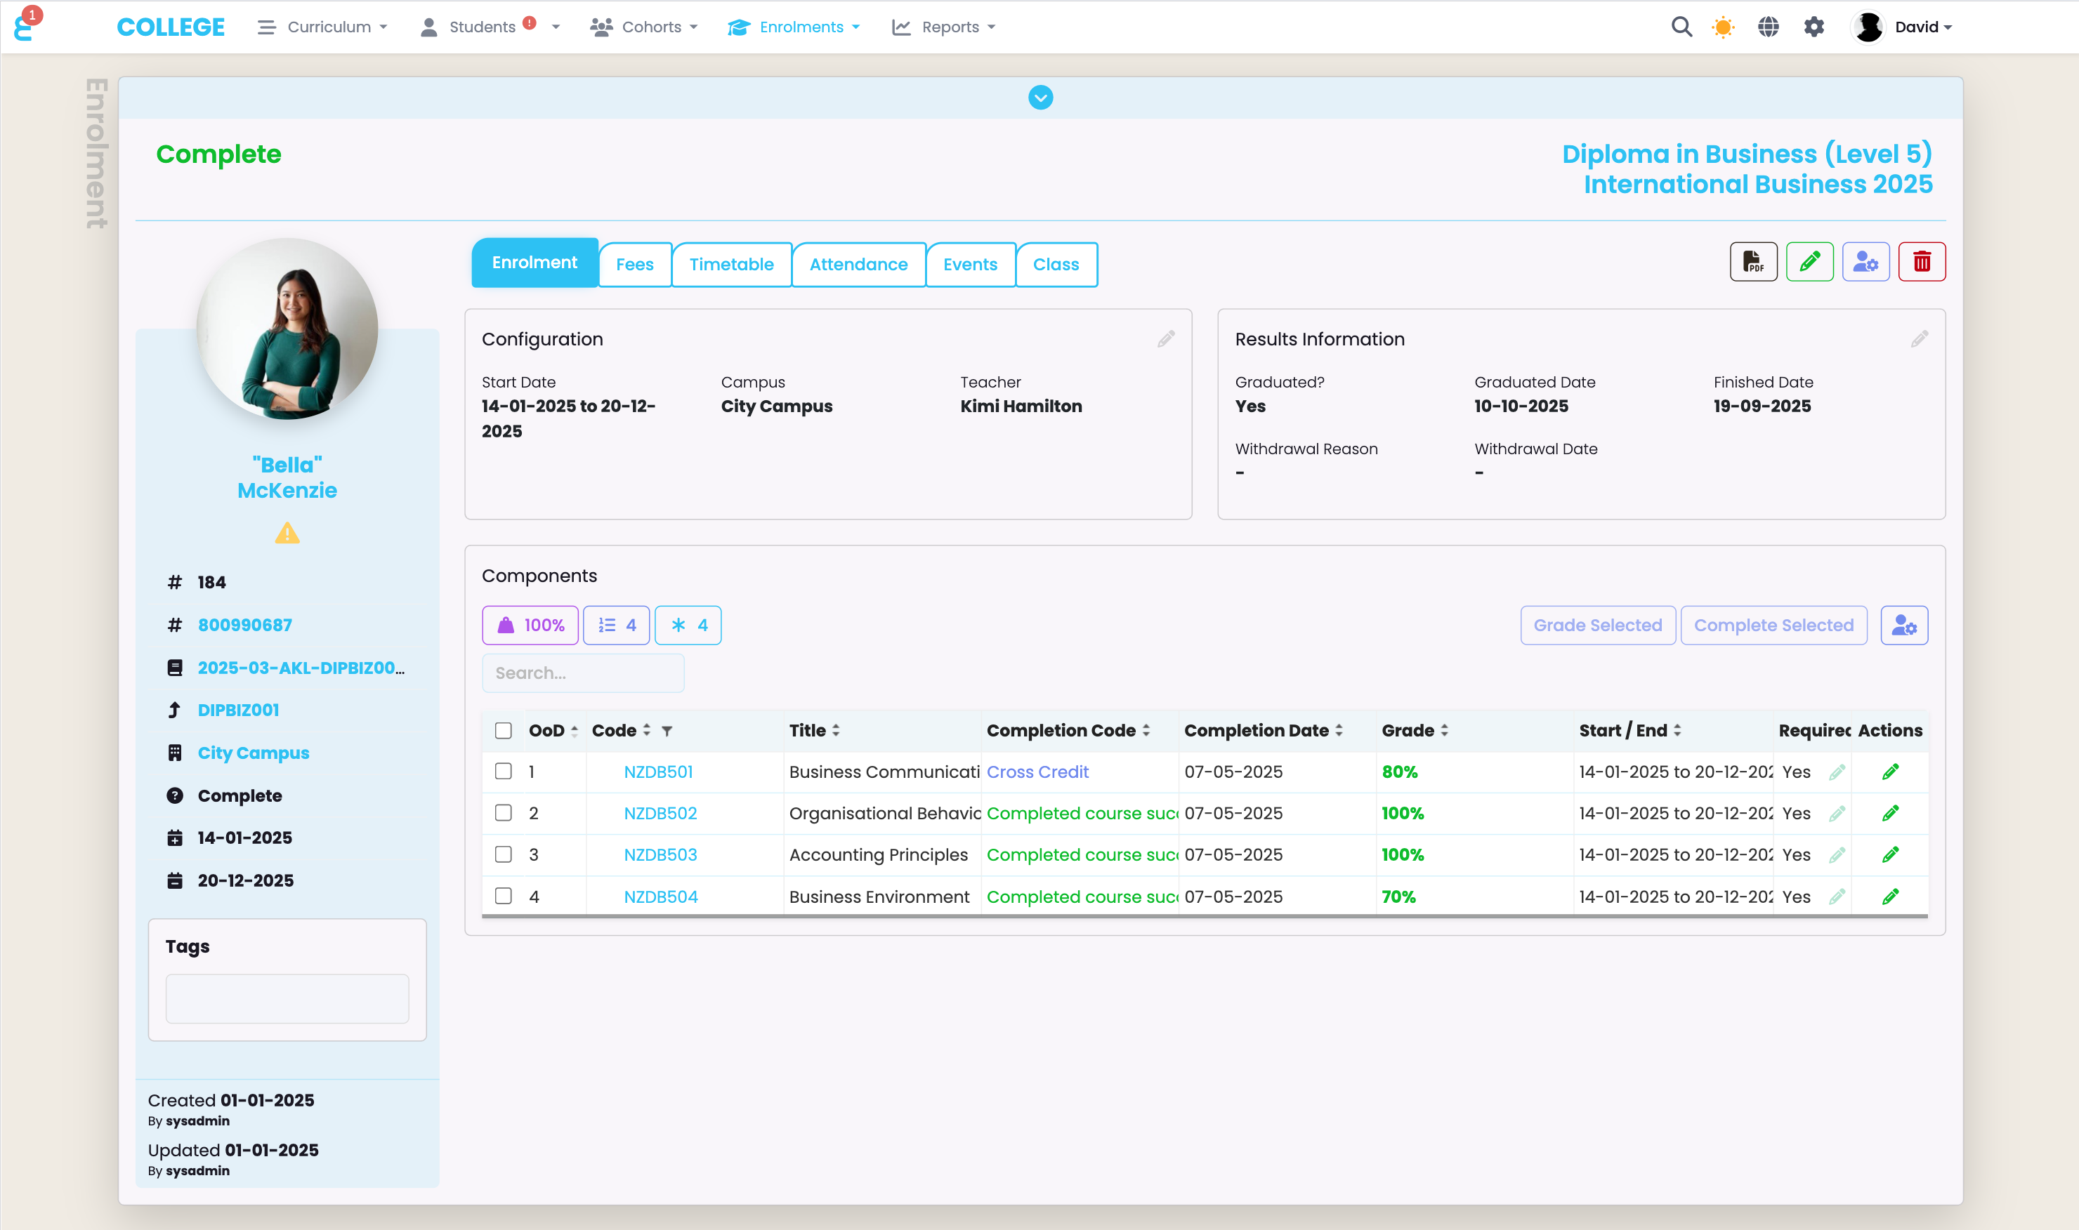Export the enrolment as PDF
Viewport: 2079px width, 1230px height.
tap(1752, 262)
